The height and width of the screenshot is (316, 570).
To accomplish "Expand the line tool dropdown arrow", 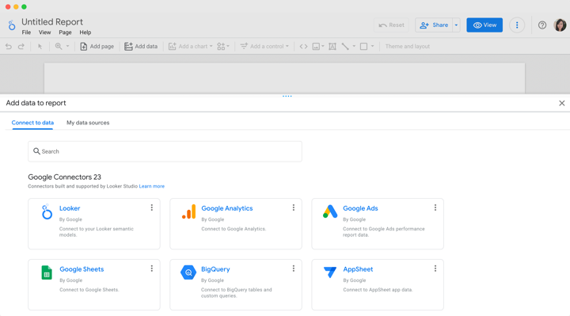I will coord(354,46).
